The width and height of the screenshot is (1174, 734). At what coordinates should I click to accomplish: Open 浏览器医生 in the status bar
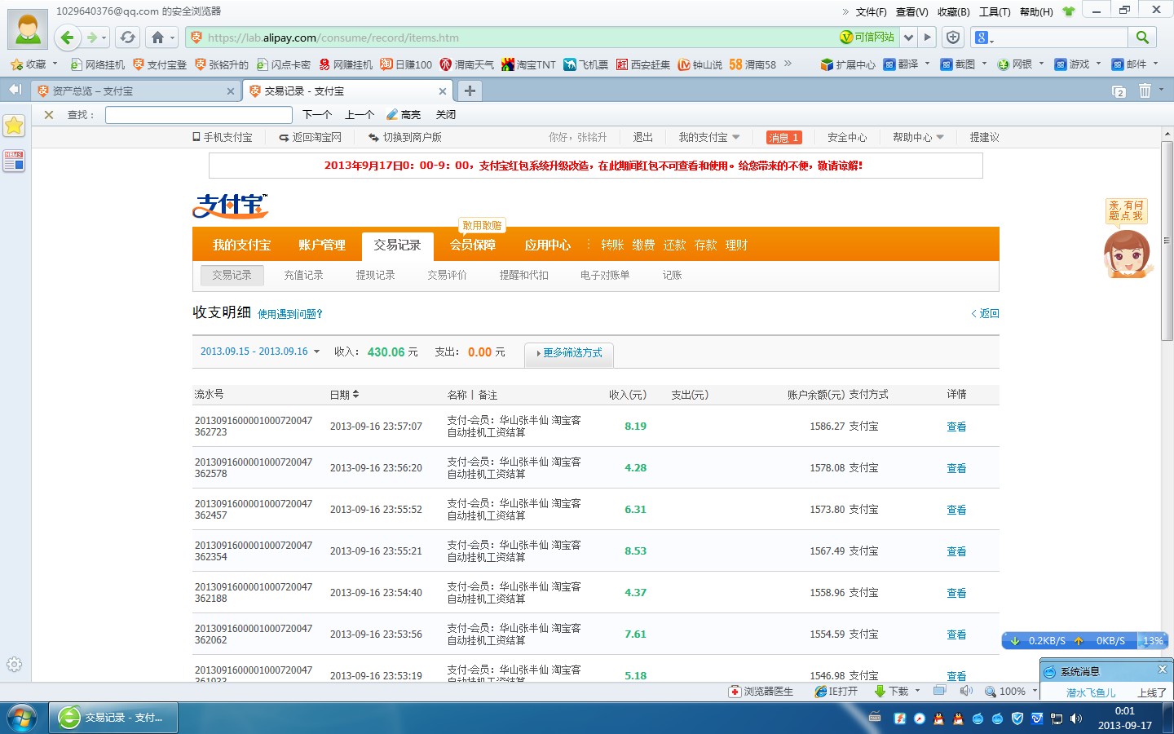[761, 692]
